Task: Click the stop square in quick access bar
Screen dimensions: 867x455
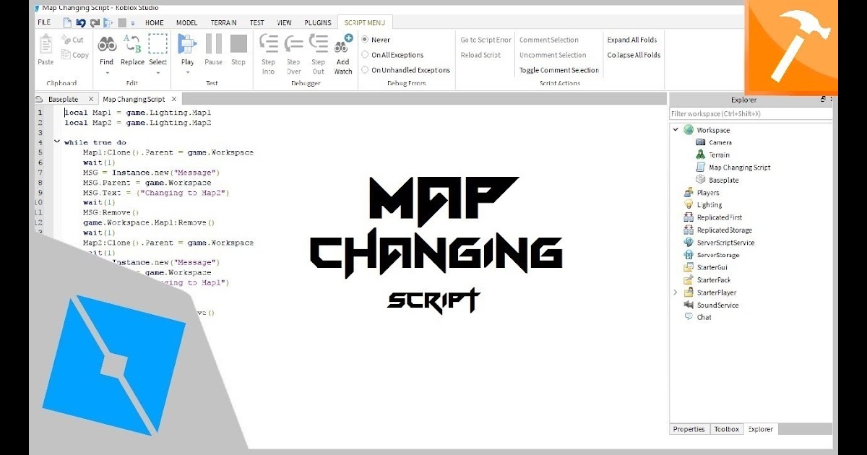Action: [x=122, y=22]
